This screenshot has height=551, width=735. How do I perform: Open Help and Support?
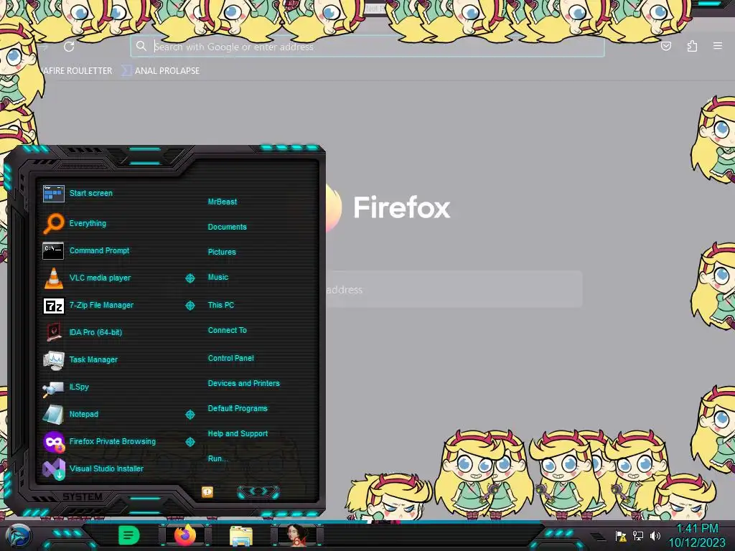[238, 434]
